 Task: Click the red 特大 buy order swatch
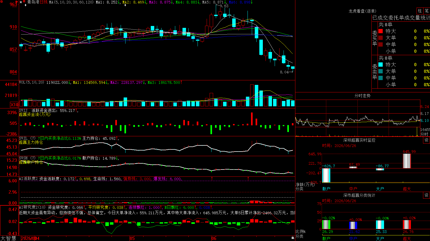coord(381,31)
